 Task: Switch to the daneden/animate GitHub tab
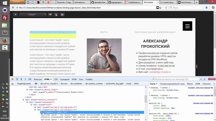click(99, 2)
